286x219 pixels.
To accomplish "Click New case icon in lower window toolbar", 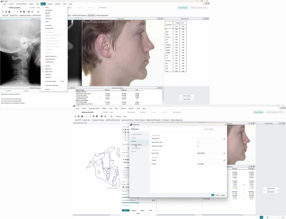I will tap(75, 116).
